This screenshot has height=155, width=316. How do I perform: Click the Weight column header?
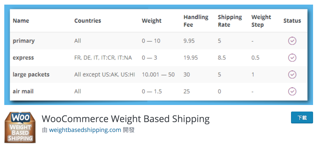(151, 21)
